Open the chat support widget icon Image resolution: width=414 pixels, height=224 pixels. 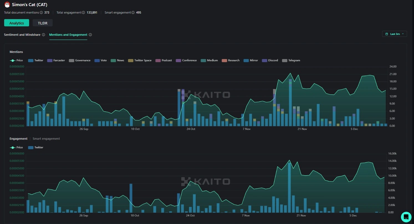(x=406, y=217)
